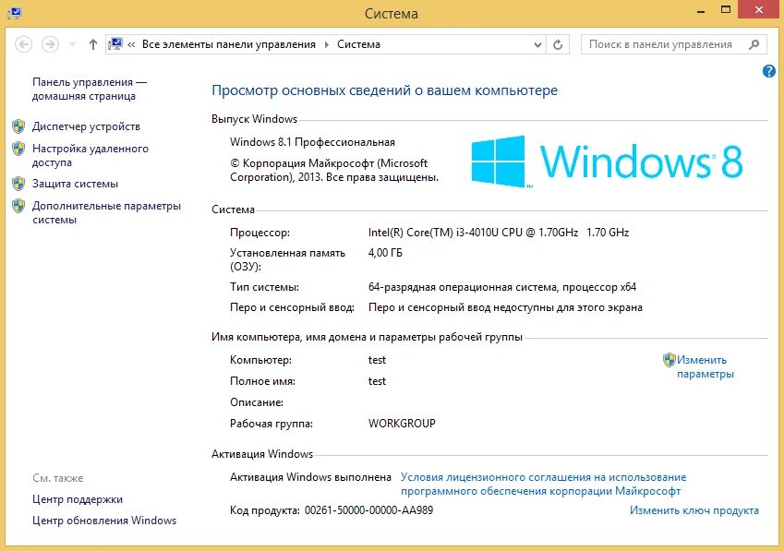
Task: Open 'Панель управления — домашняя страница'
Action: (x=89, y=89)
